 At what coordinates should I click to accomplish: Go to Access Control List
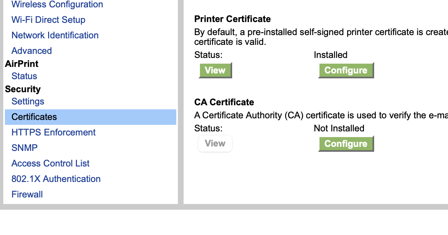coord(51,163)
